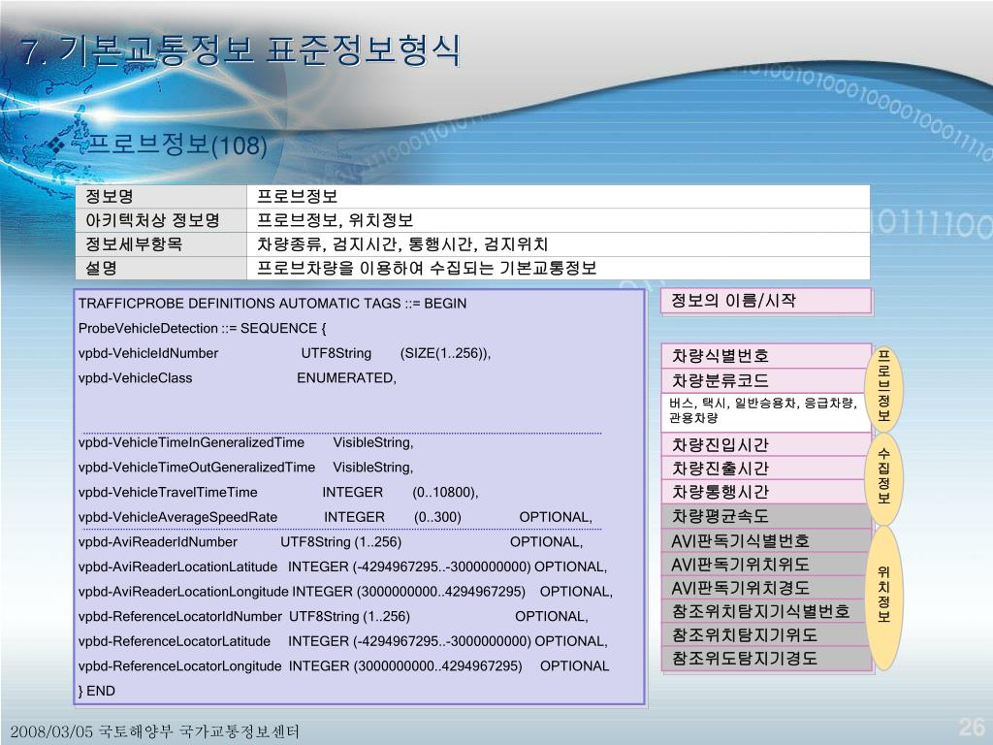Viewport: 993px width, 745px height.
Task: Select the '설명' table cell
Action: tap(162, 268)
